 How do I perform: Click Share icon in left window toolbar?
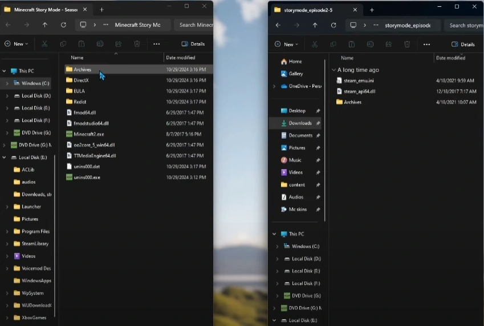pyautogui.click(x=119, y=44)
